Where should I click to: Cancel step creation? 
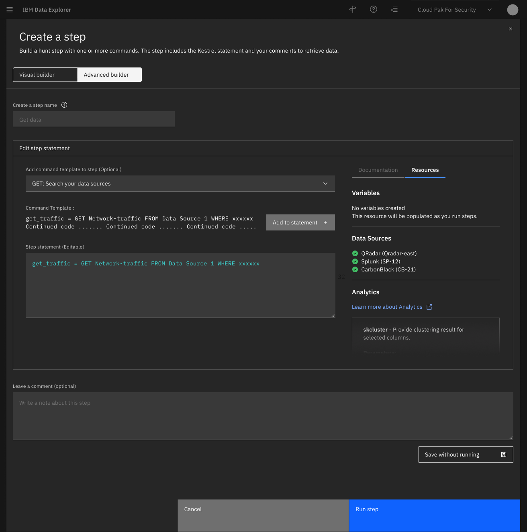pyautogui.click(x=263, y=516)
